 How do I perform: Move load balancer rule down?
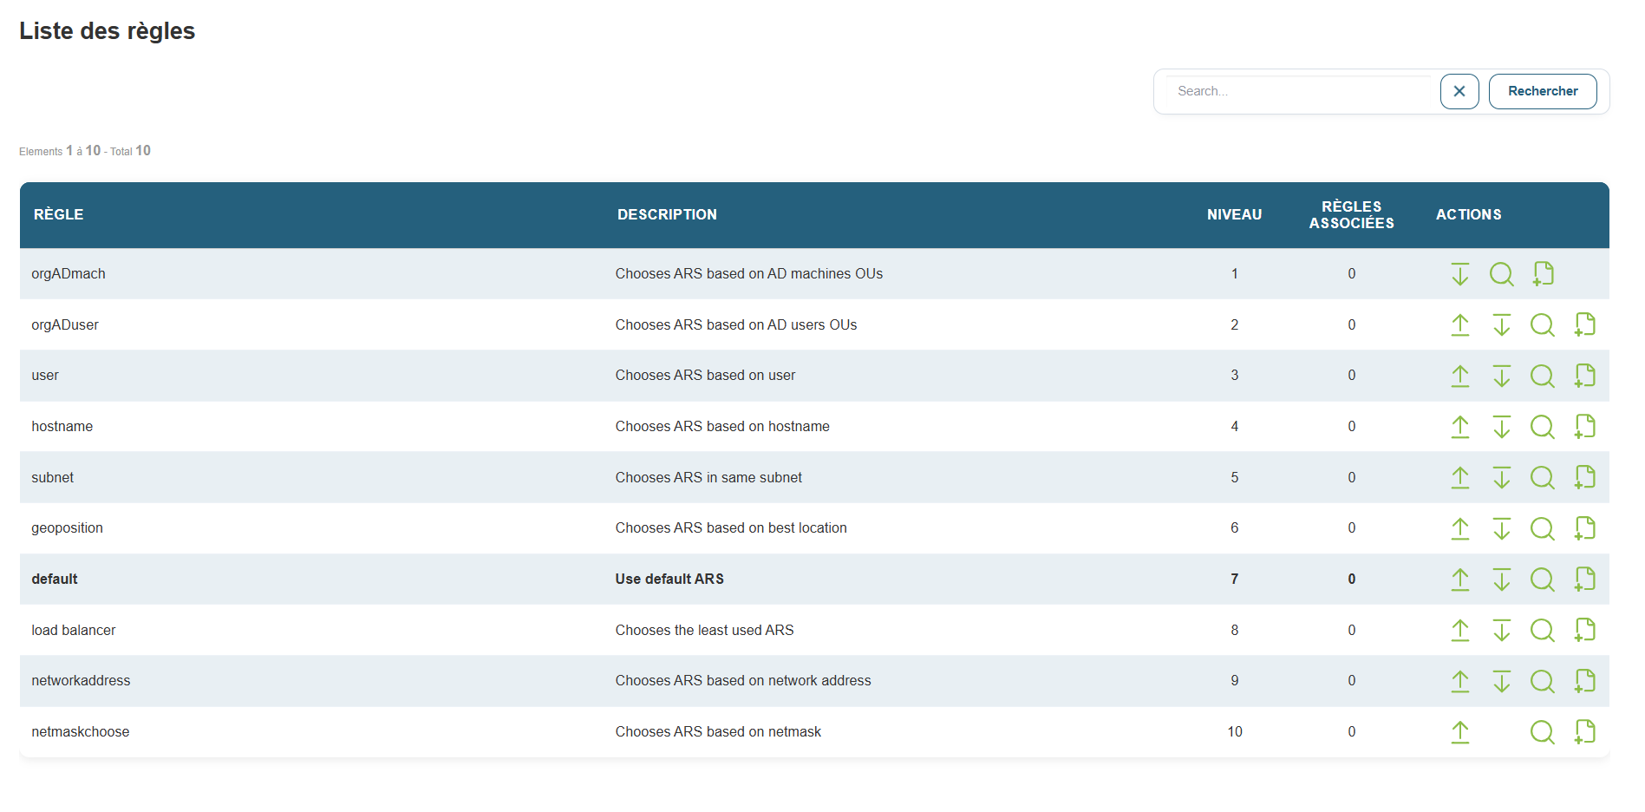pos(1501,631)
